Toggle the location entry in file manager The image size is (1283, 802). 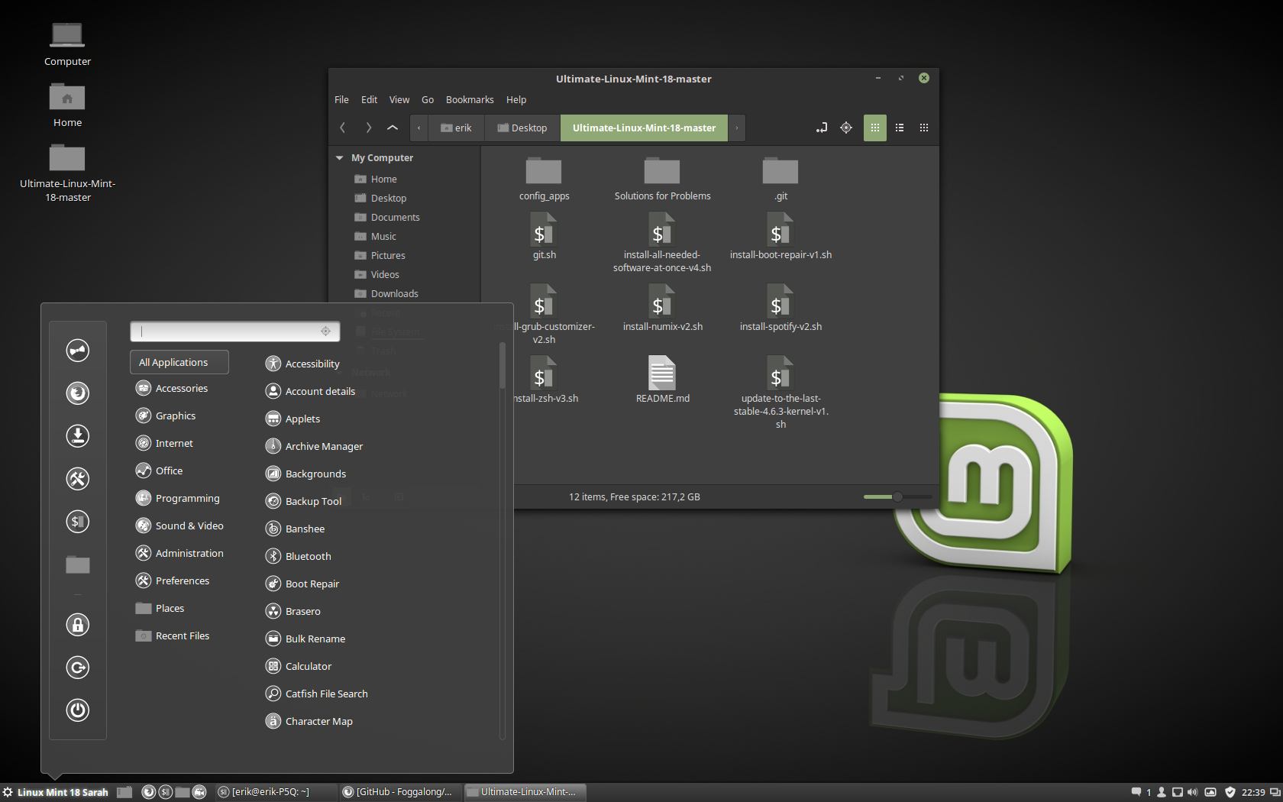click(x=822, y=128)
